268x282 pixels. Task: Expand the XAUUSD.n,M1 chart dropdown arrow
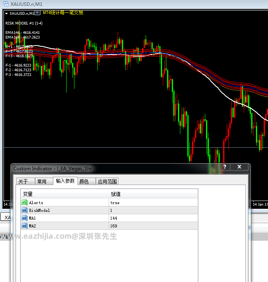coord(6,14)
